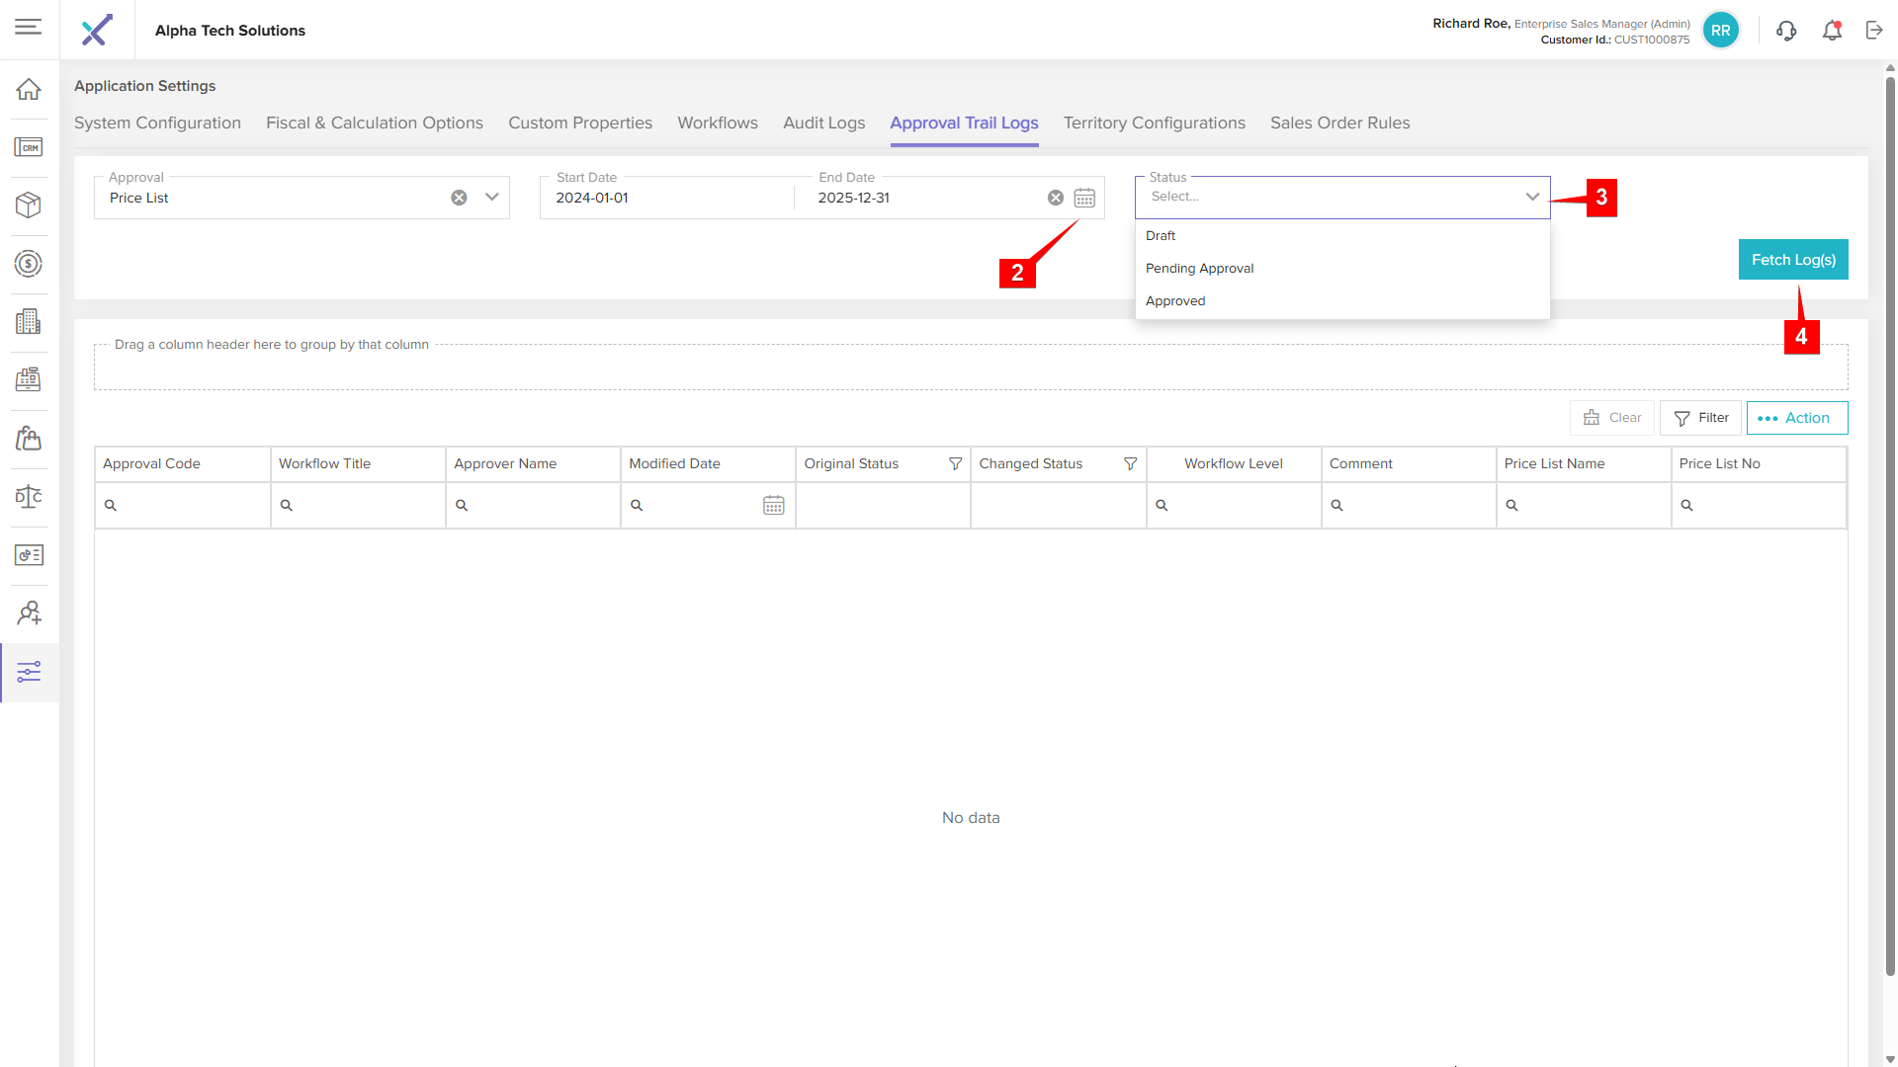Image resolution: width=1898 pixels, height=1067 pixels.
Task: Clear the Price List approval selection
Action: (459, 198)
